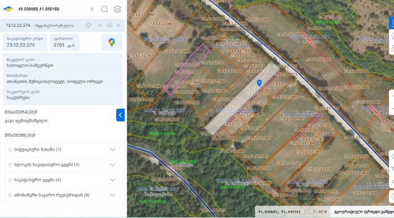
Task: Click parcel label 73.12.22.204 on map
Action: click(x=257, y=20)
